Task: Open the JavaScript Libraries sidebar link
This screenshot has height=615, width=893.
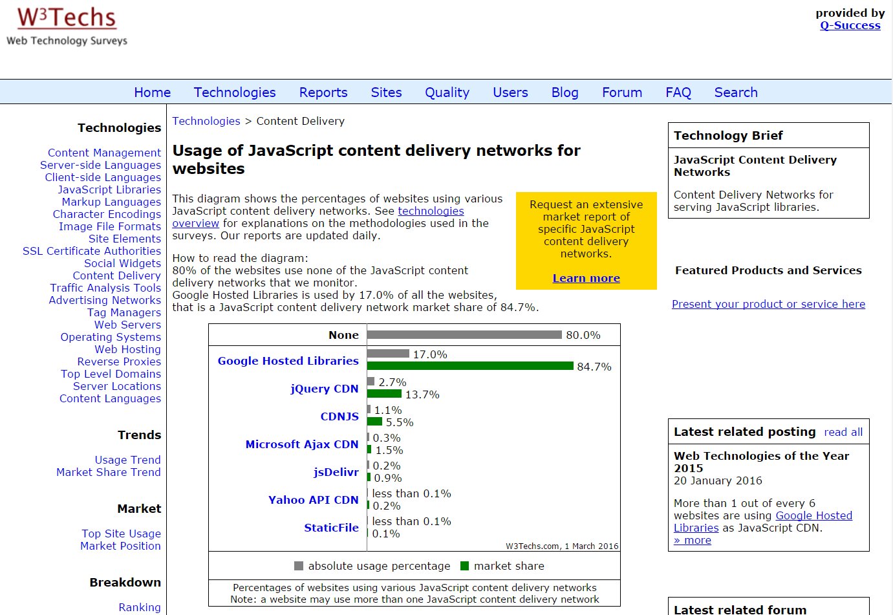Action: 109,189
